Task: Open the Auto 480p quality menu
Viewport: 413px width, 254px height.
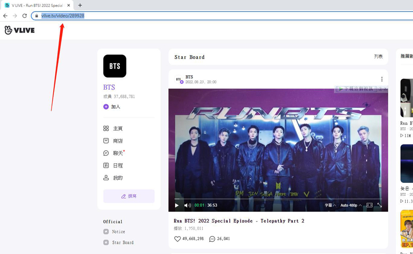Action: tap(351, 206)
